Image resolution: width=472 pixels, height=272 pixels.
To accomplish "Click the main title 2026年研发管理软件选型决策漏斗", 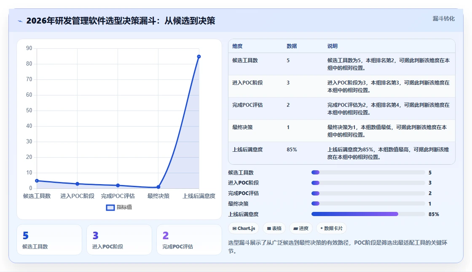I will (121, 21).
